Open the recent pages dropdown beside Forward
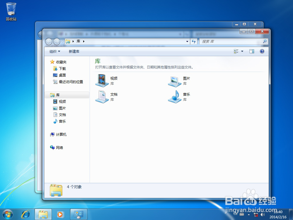 pos(63,42)
